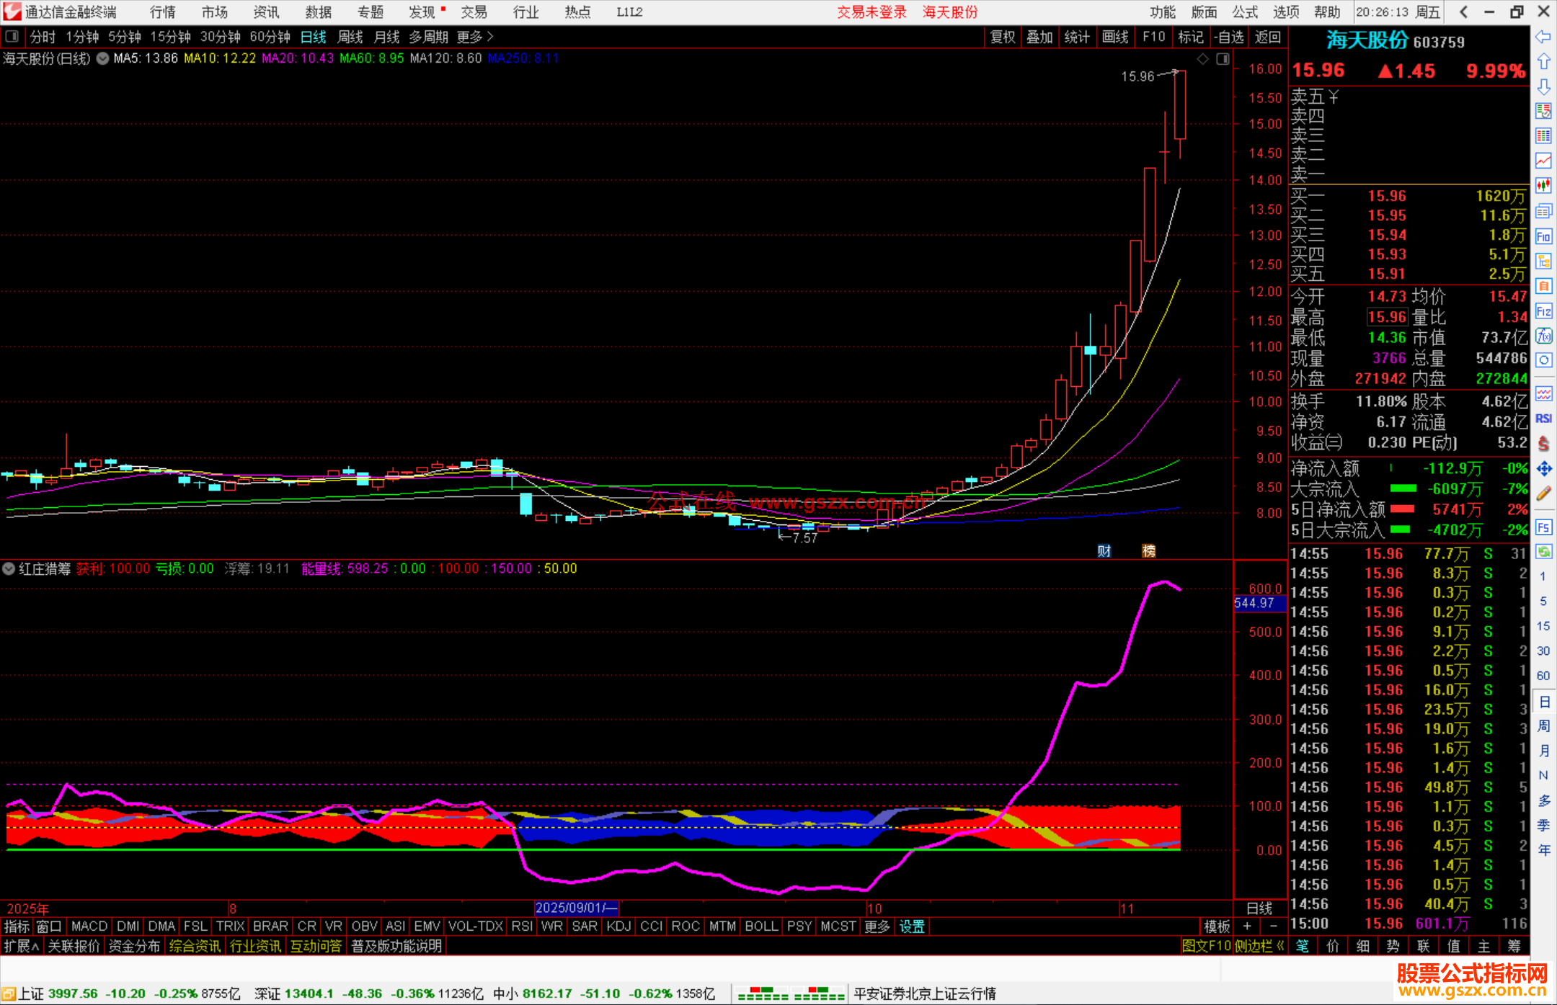Open the RSI indicator sidebar icon
The image size is (1557, 1005).
pyautogui.click(x=1543, y=419)
